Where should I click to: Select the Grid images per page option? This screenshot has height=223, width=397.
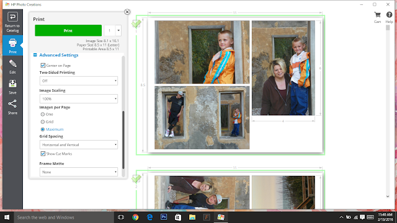tap(43, 122)
